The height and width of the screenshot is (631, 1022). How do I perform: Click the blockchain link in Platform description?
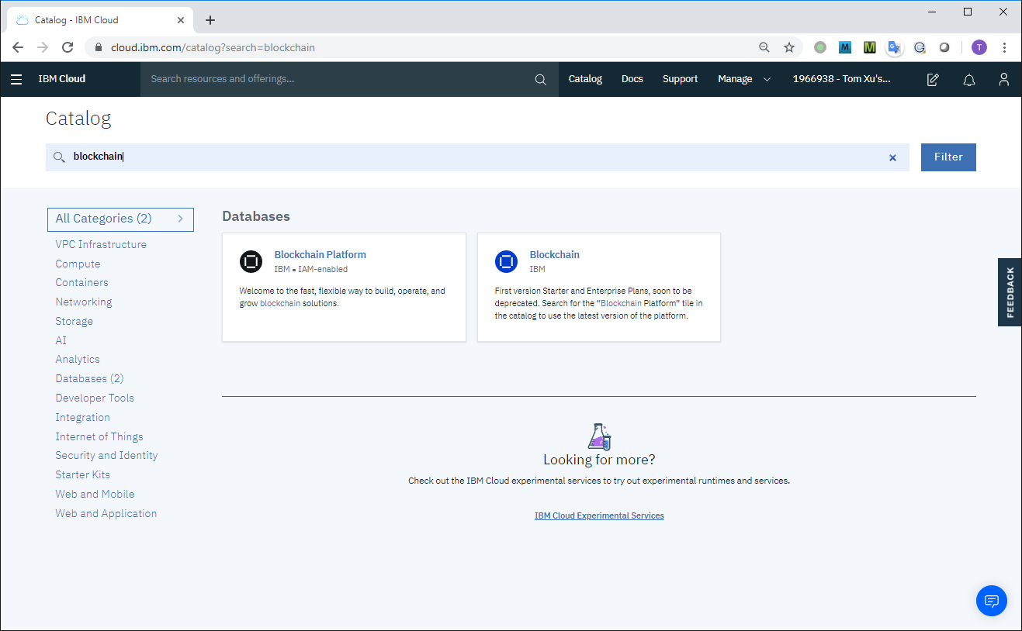coord(280,303)
